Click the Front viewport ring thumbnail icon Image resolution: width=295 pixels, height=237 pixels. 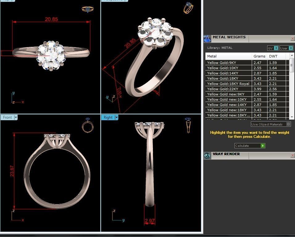click(88, 125)
